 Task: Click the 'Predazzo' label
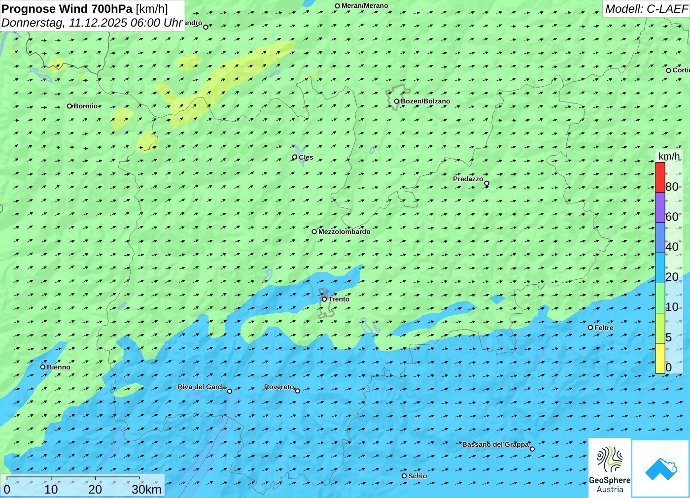tap(468, 179)
